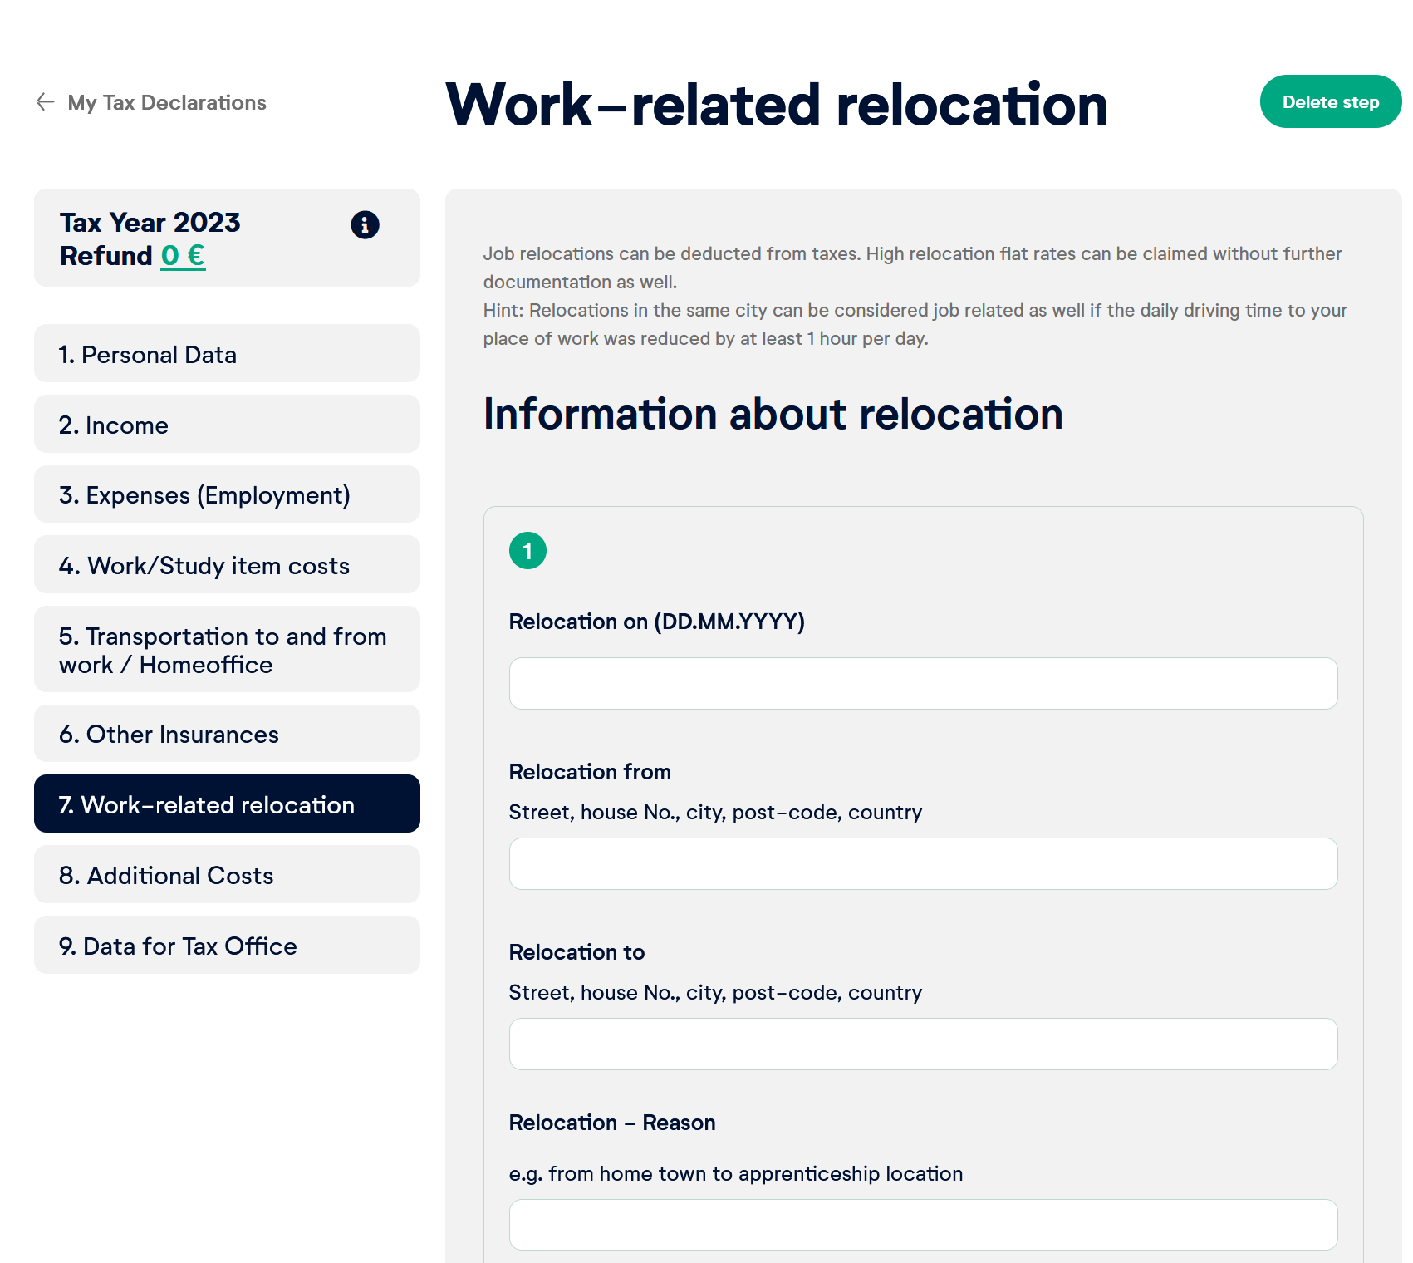Click the highlighted Work-related relocation step
1413x1263 pixels.
[x=226, y=804]
